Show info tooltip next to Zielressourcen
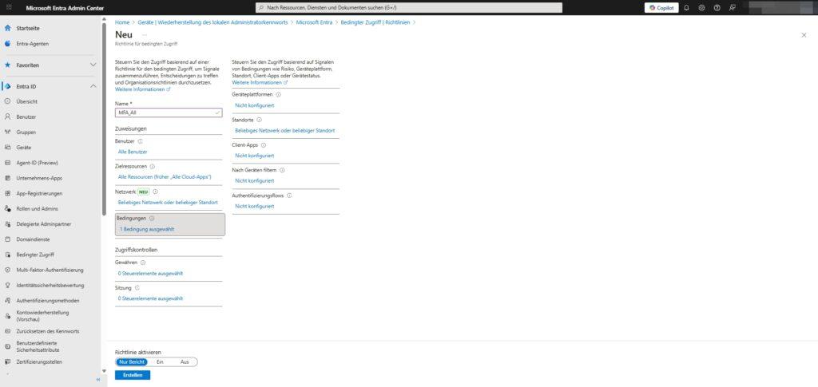The width and height of the screenshot is (818, 387). [x=153, y=167]
